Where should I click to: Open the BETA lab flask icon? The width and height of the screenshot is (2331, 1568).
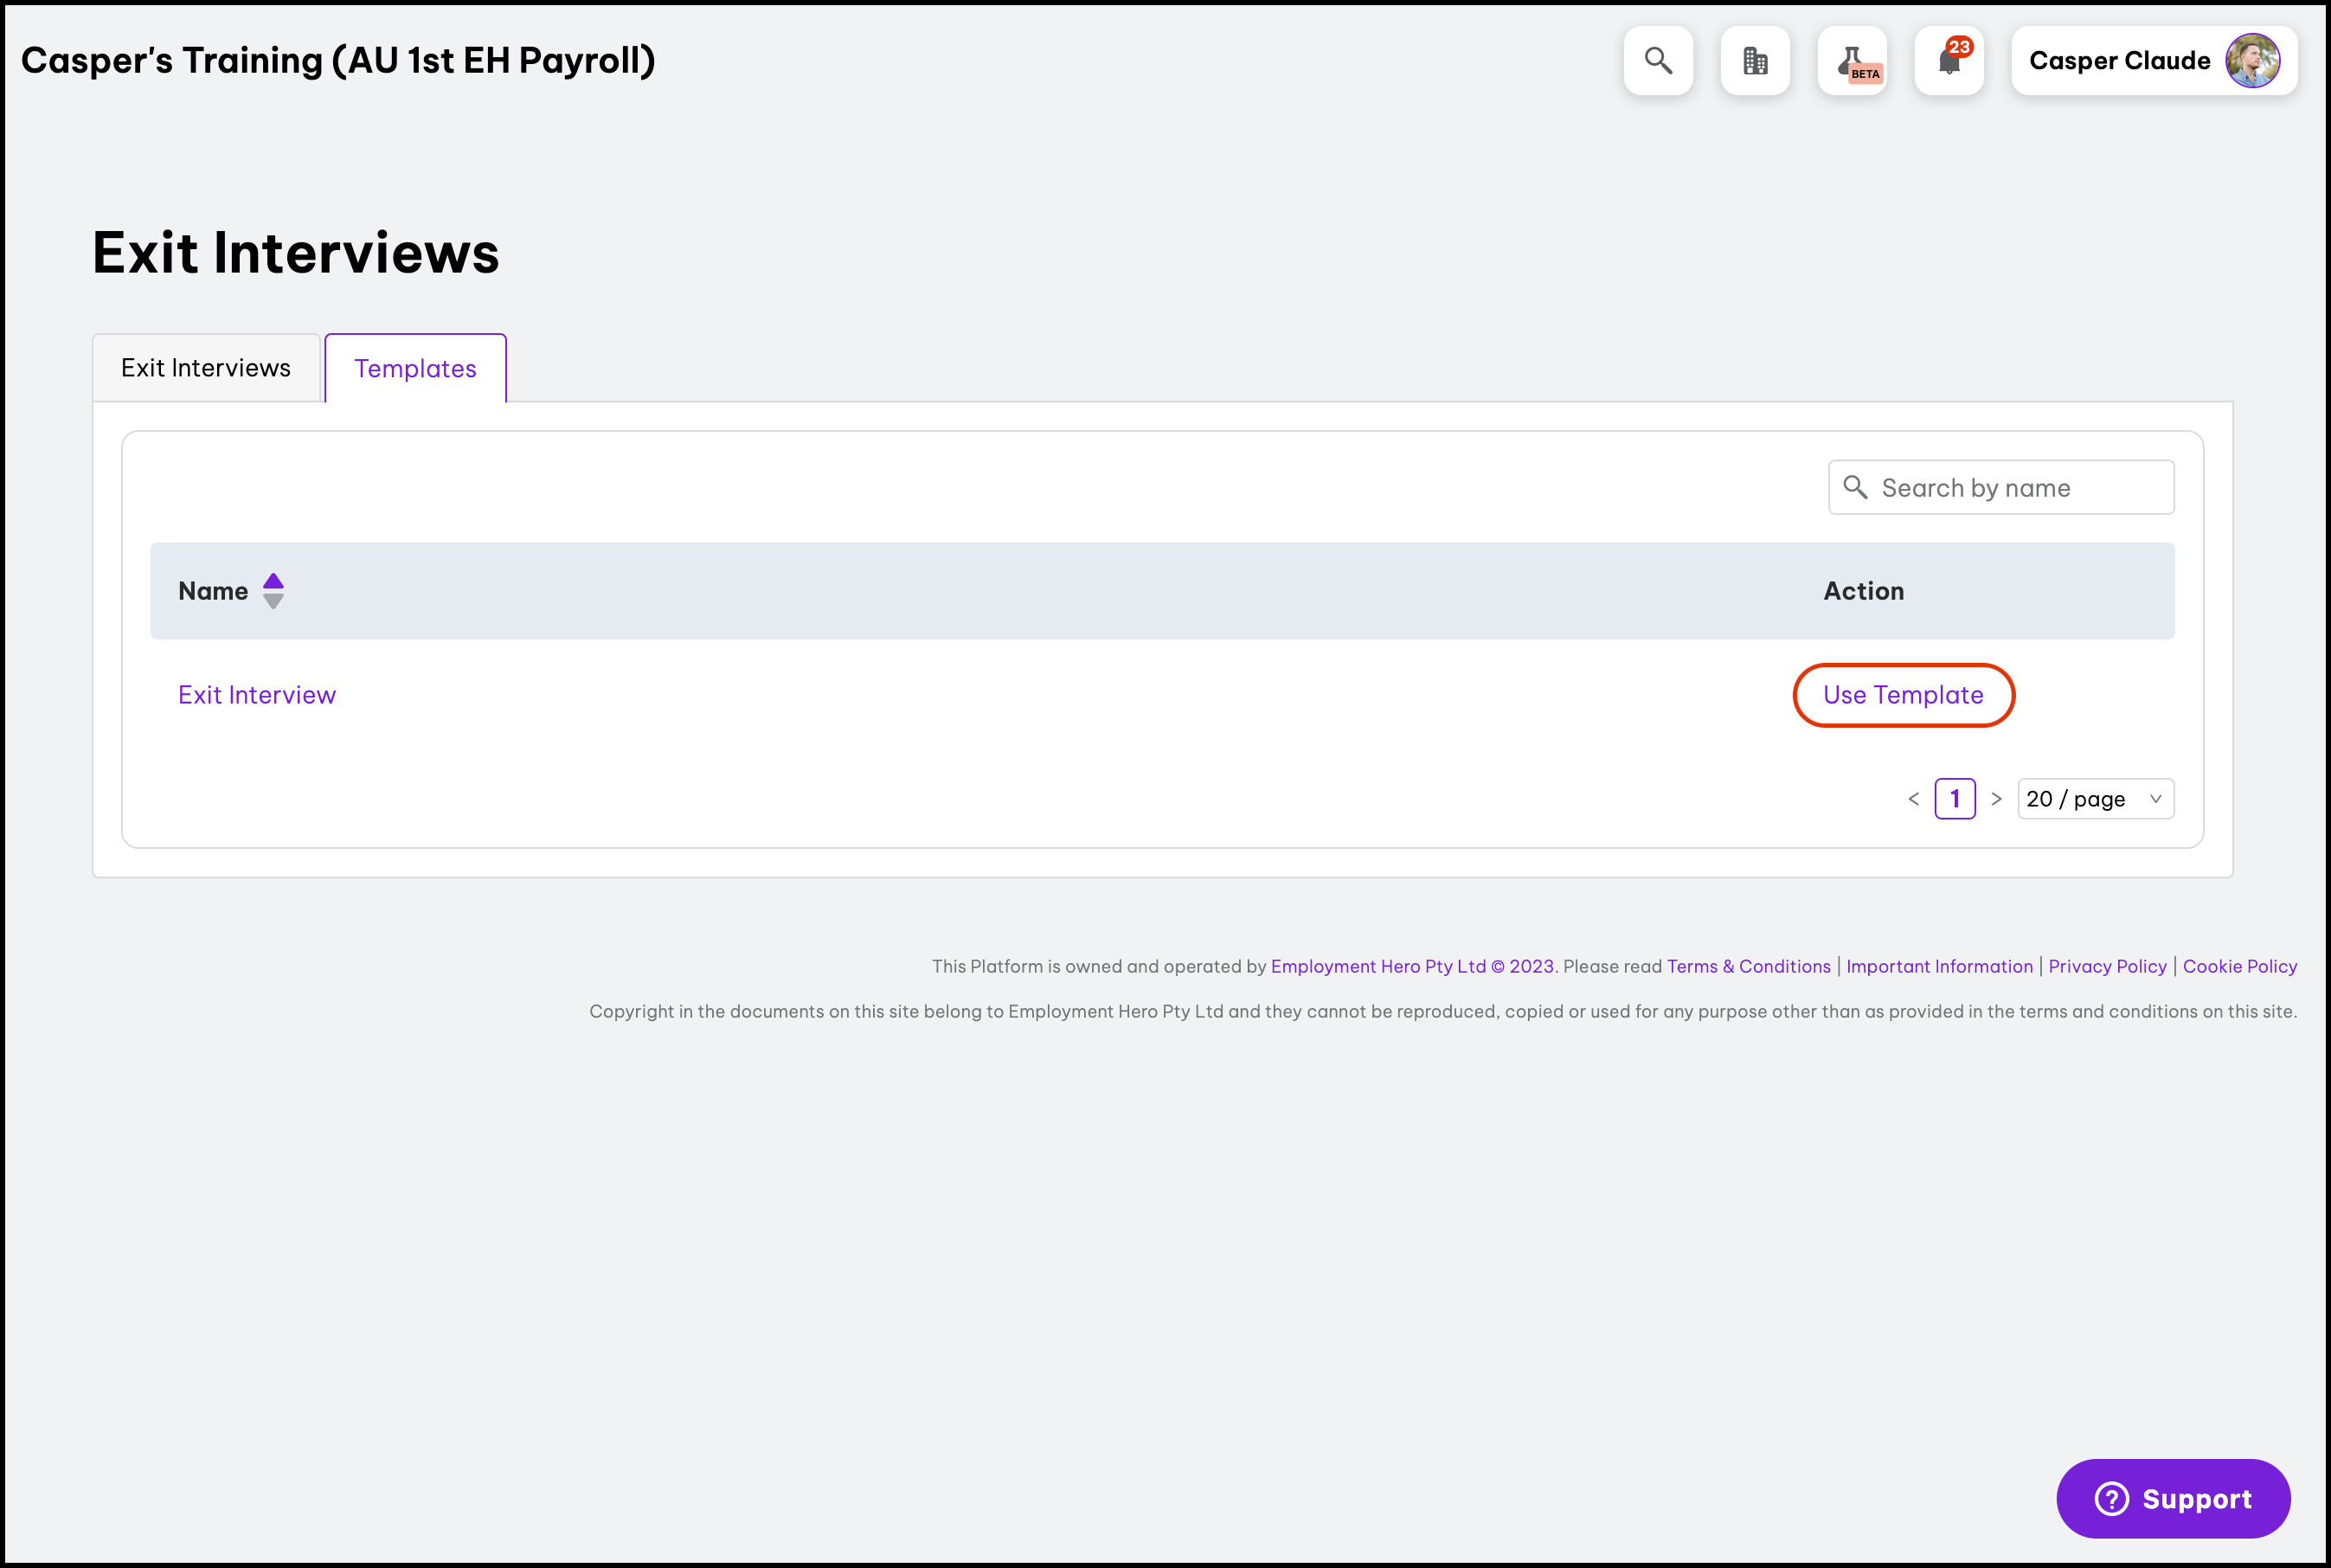click(x=1852, y=61)
